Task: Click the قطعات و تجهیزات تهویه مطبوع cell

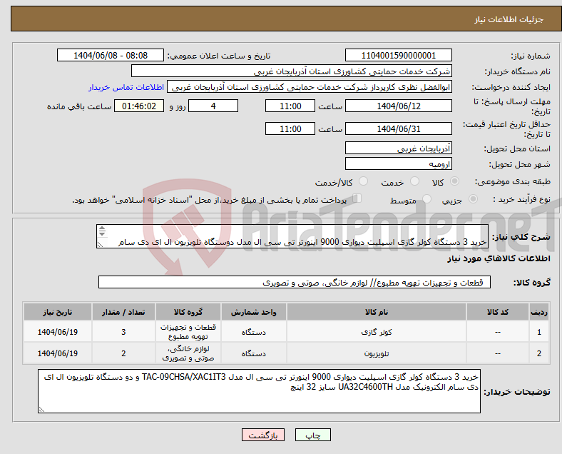Action: click(x=188, y=332)
